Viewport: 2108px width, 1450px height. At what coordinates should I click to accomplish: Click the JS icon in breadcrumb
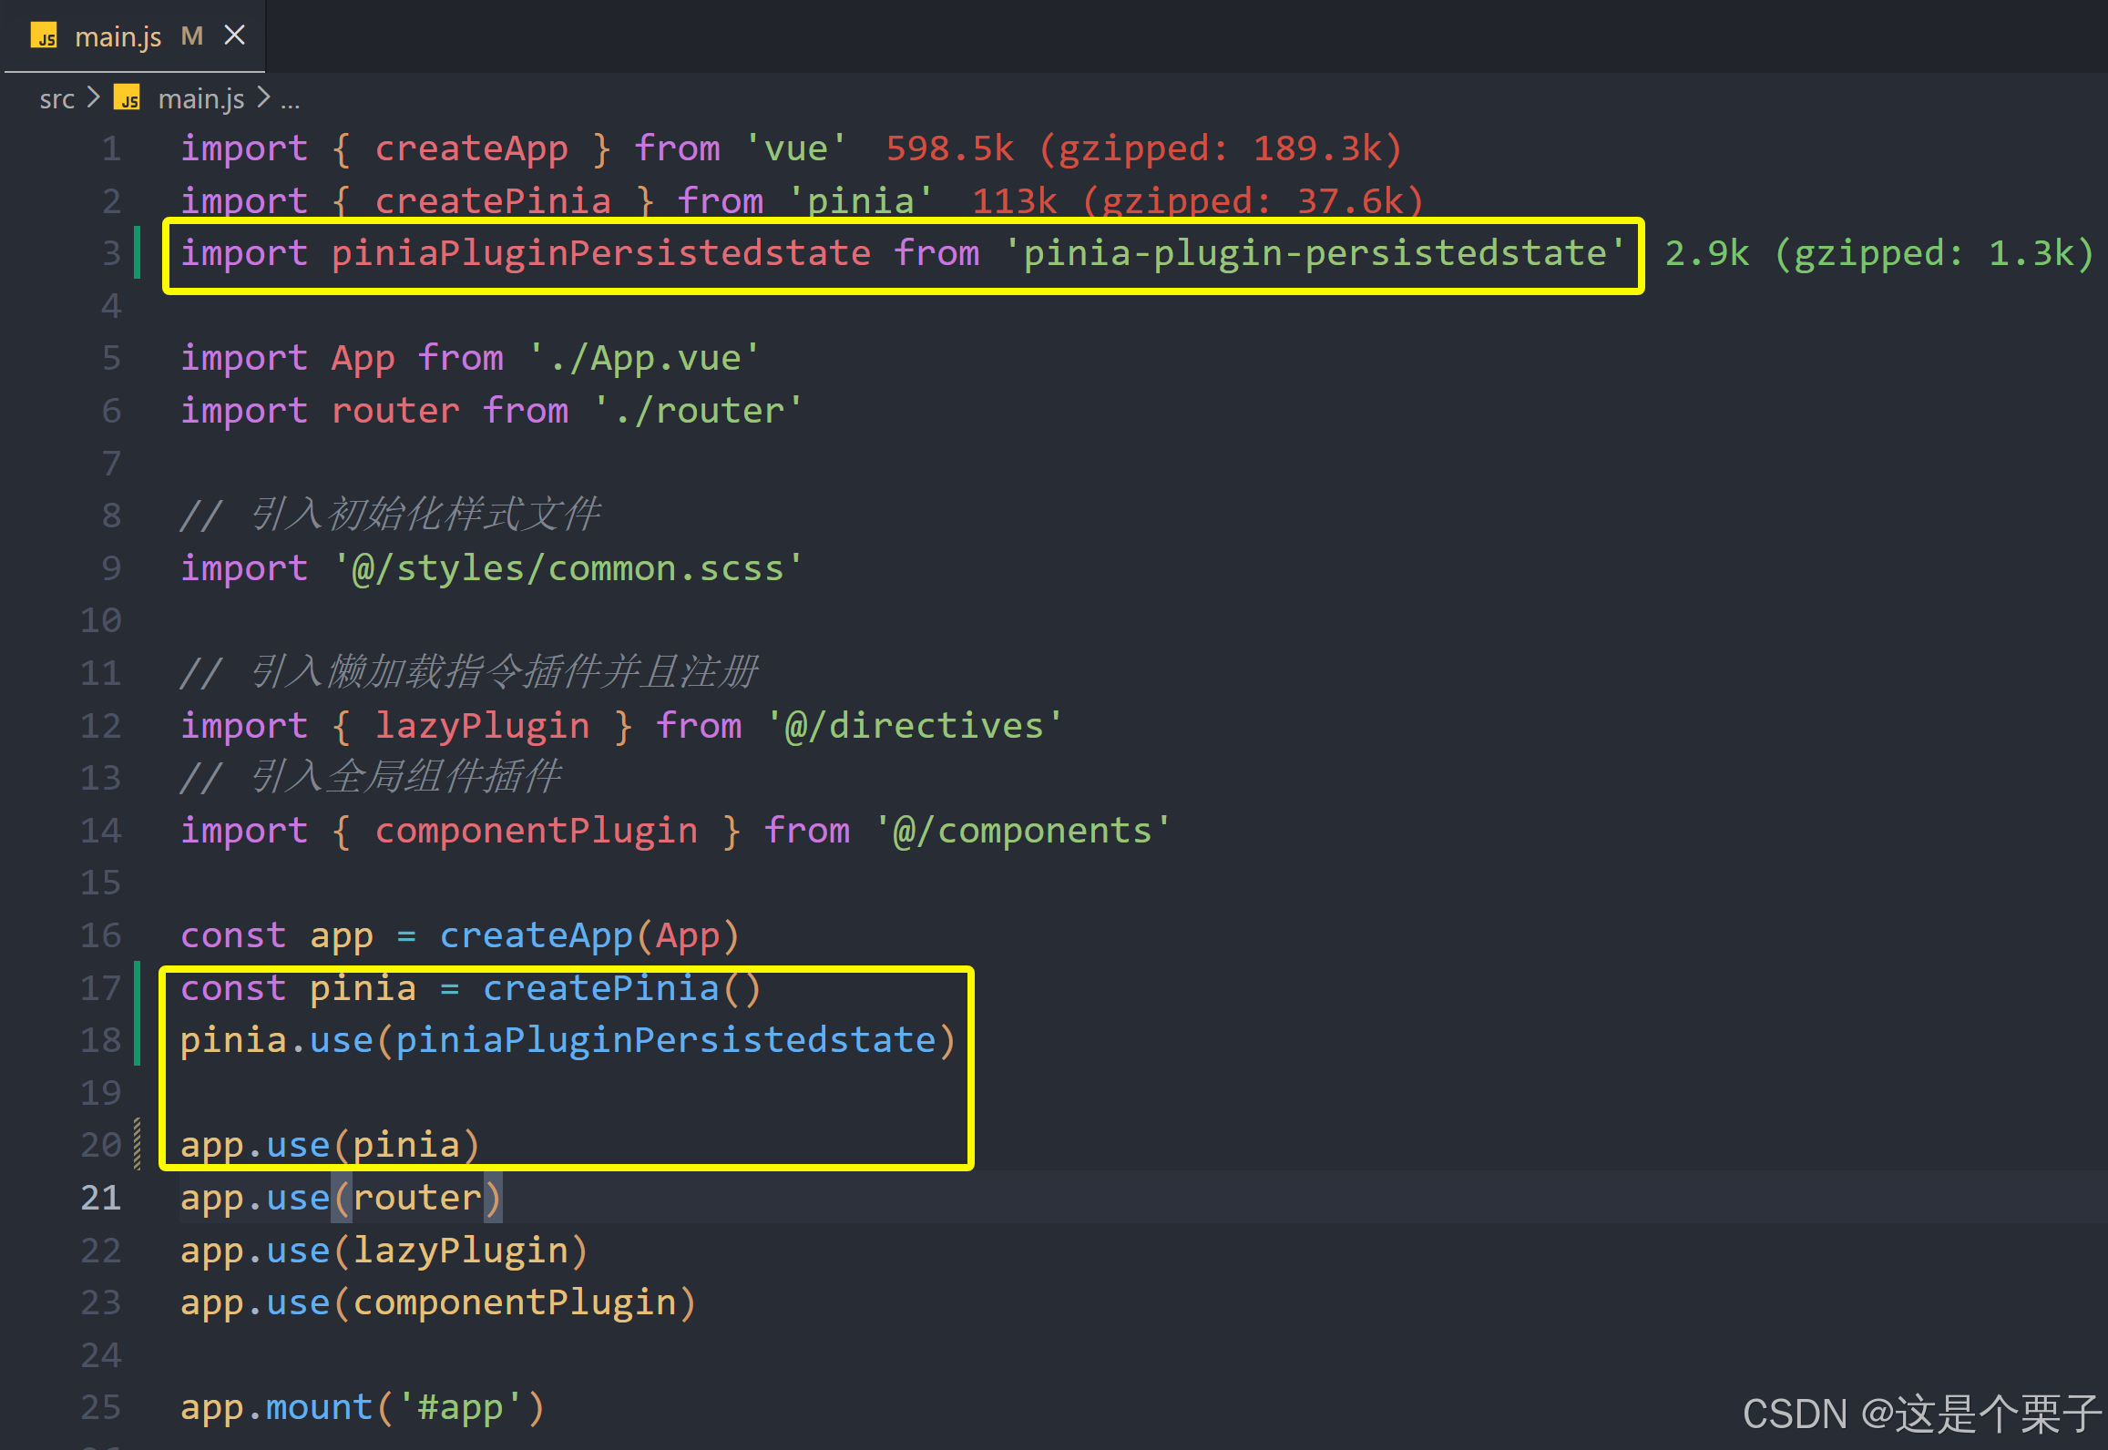[128, 97]
